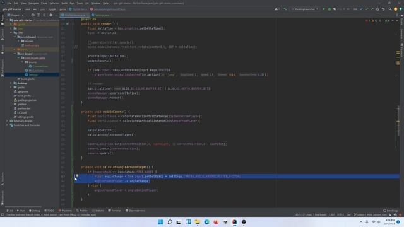Click the select opened file target icon
The image size is (404, 227).
[x=33, y=15]
